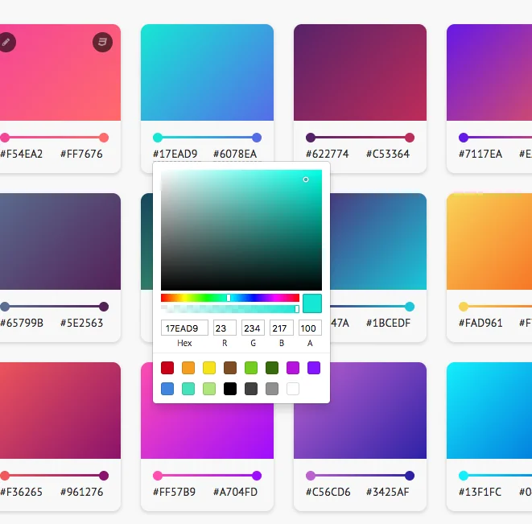532x524 pixels.
Task: Click the blue end stop of #6078EA gradient
Action: tap(257, 138)
